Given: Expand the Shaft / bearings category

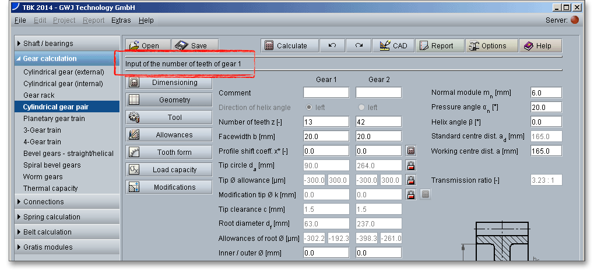Looking at the screenshot, I should pyautogui.click(x=67, y=44).
